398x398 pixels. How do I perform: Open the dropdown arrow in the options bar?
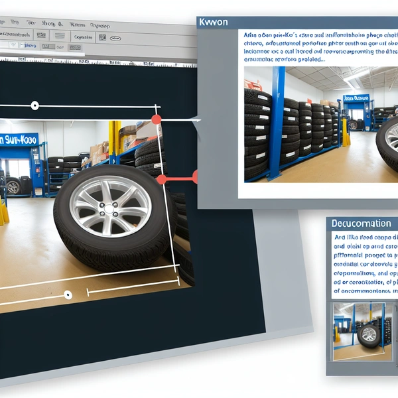pos(12,46)
